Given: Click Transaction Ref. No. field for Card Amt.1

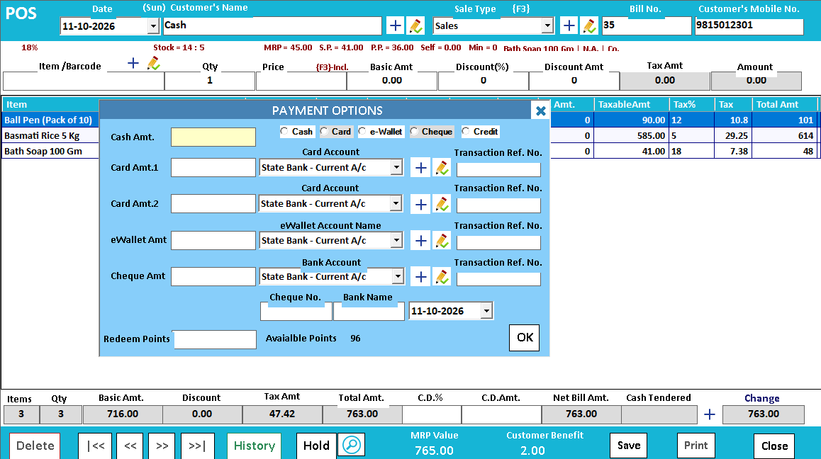Looking at the screenshot, I should click(498, 169).
